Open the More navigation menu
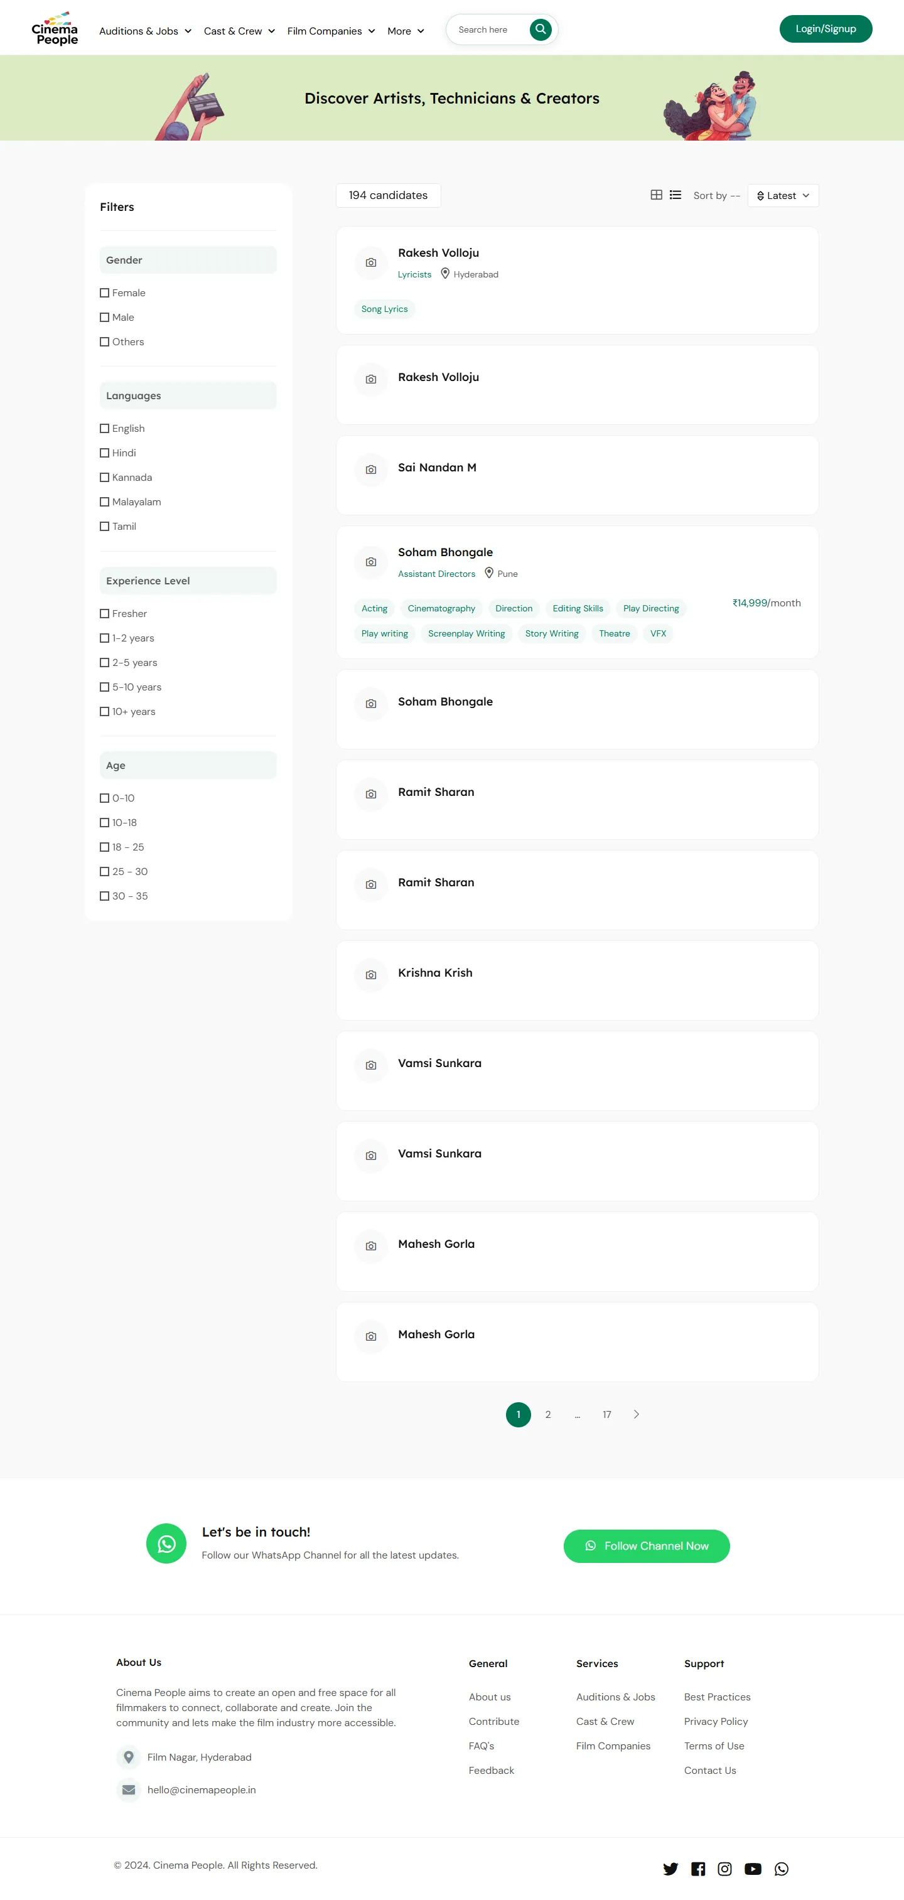 pyautogui.click(x=405, y=31)
